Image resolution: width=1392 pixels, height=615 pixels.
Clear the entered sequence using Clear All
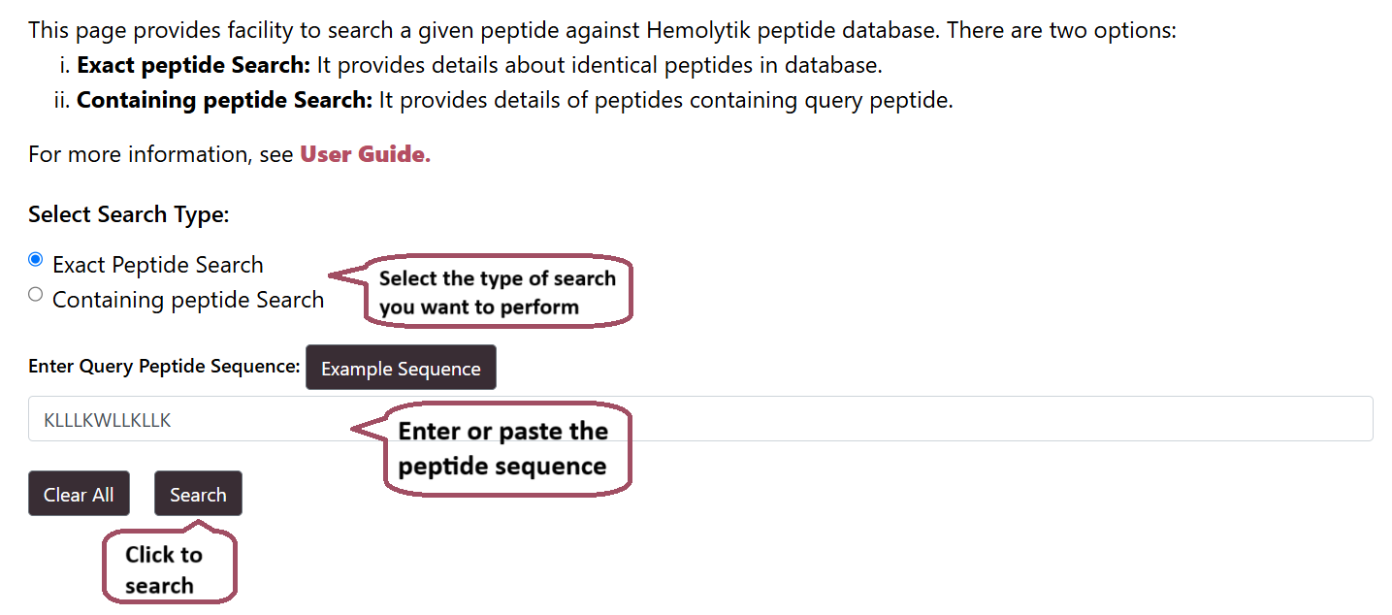pyautogui.click(x=79, y=493)
